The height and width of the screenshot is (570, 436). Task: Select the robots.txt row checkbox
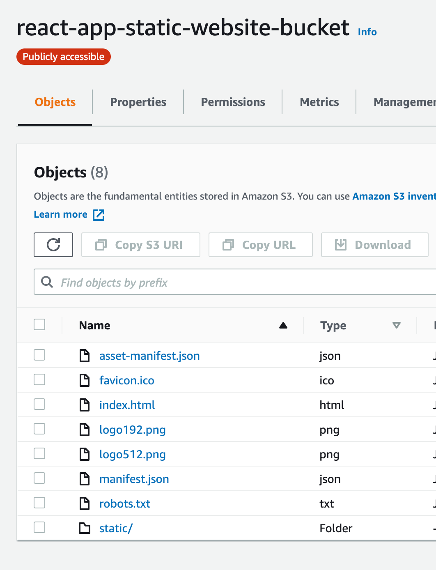(39, 503)
